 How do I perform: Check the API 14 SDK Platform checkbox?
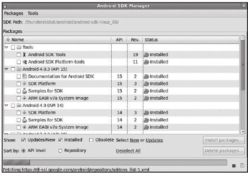pos(19,113)
